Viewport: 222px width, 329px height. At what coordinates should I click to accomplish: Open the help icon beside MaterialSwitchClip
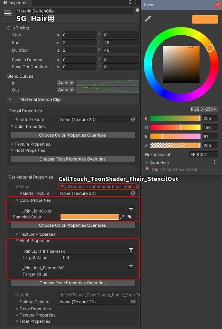pos(138,10)
